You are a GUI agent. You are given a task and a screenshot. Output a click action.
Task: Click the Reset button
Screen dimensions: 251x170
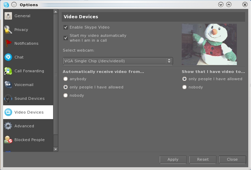(x=203, y=159)
